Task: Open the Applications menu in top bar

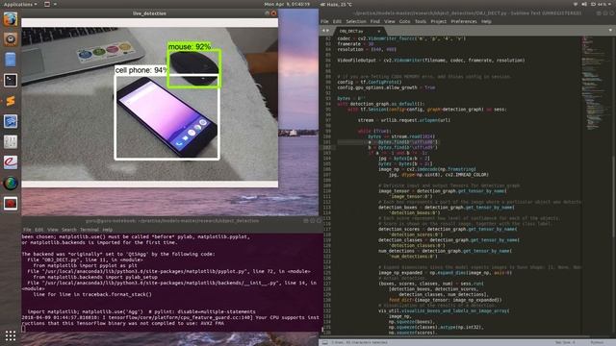Action: (x=20, y=4)
